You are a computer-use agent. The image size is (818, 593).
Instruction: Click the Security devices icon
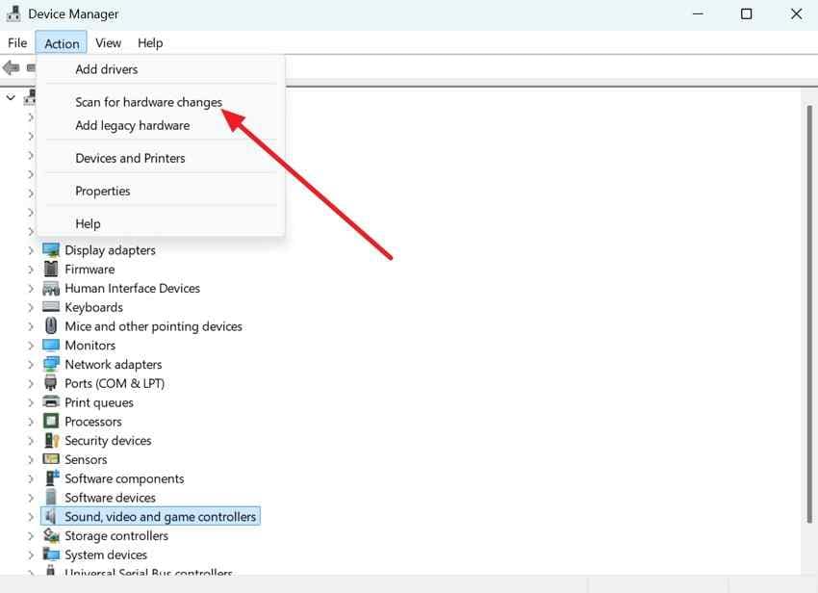52,441
